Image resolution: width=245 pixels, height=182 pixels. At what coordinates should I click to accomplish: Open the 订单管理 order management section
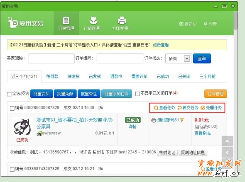tap(66, 23)
